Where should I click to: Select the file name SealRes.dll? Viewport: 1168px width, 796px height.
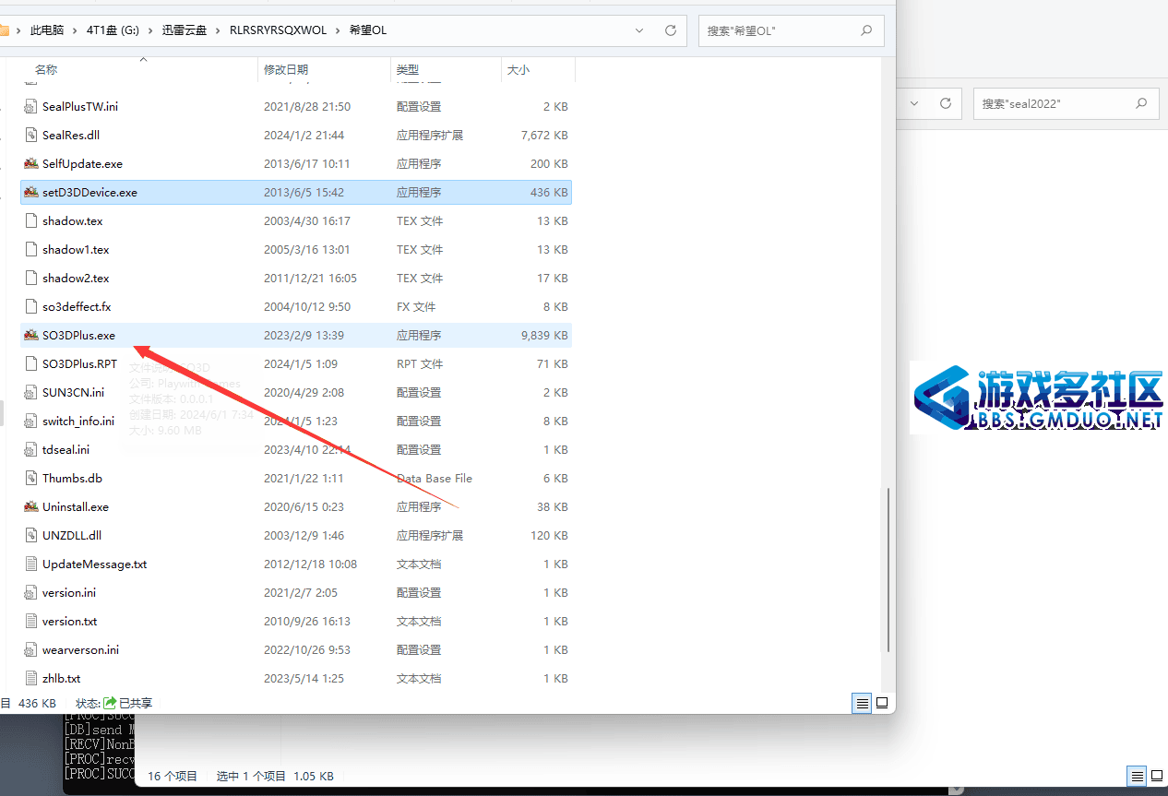[71, 135]
